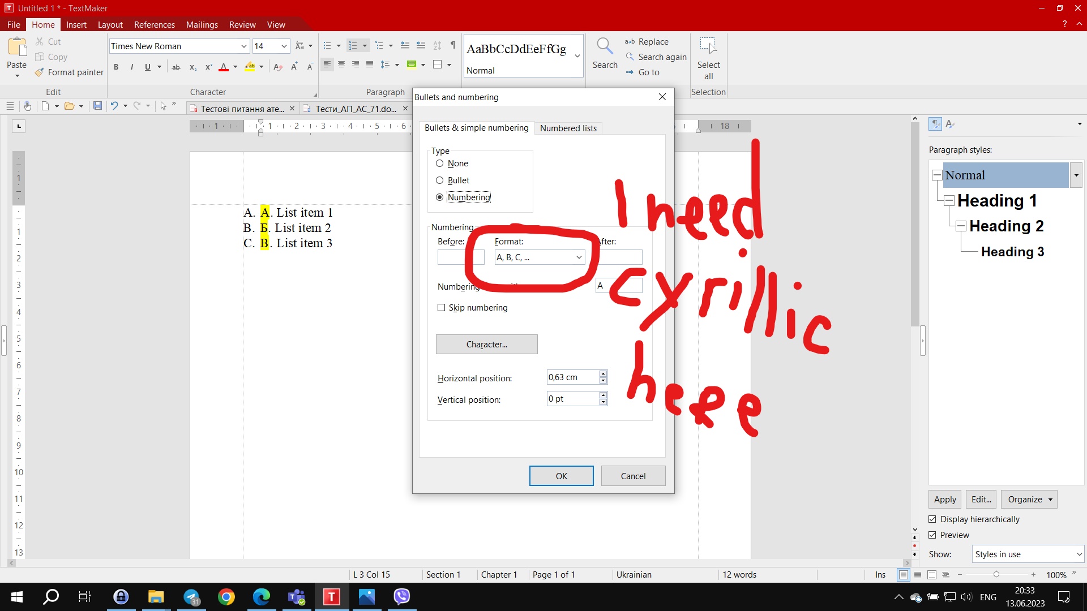The height and width of the screenshot is (611, 1087).
Task: Click the Horizontal position input field
Action: click(572, 377)
